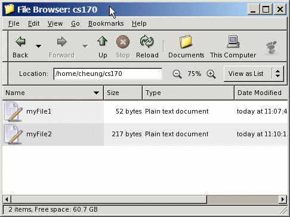
Task: Open the File menu
Action: coord(14,23)
